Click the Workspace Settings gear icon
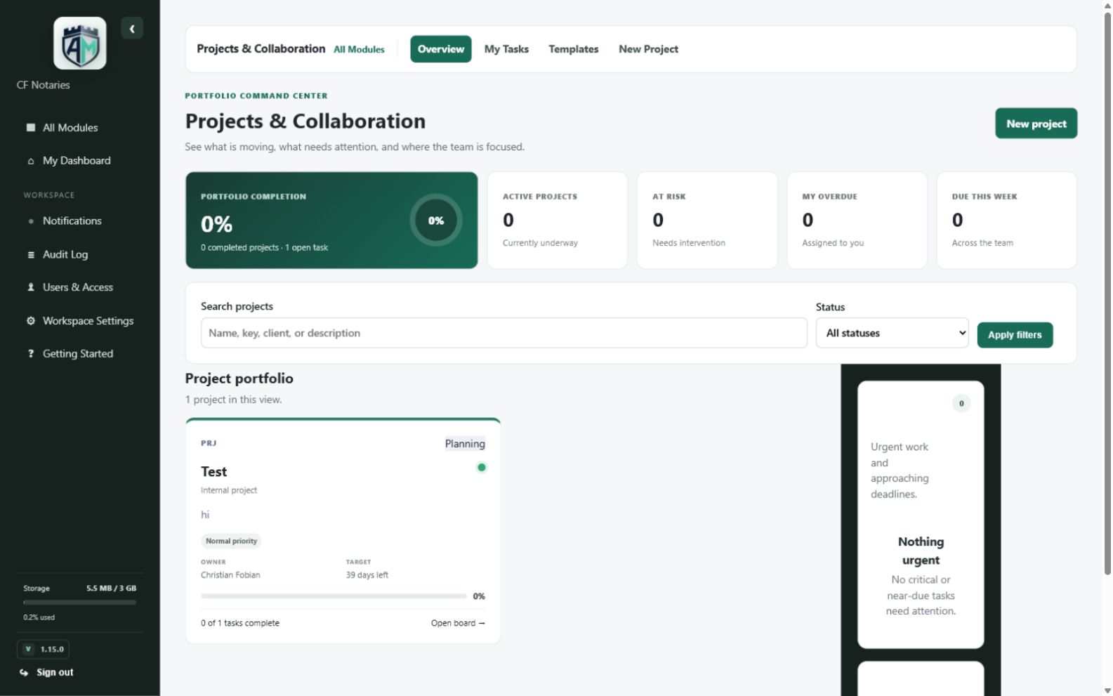Image resolution: width=1113 pixels, height=696 pixels. tap(31, 321)
